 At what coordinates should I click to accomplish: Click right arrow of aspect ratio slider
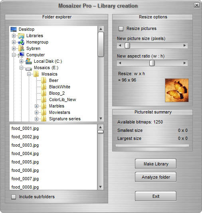click(x=184, y=63)
